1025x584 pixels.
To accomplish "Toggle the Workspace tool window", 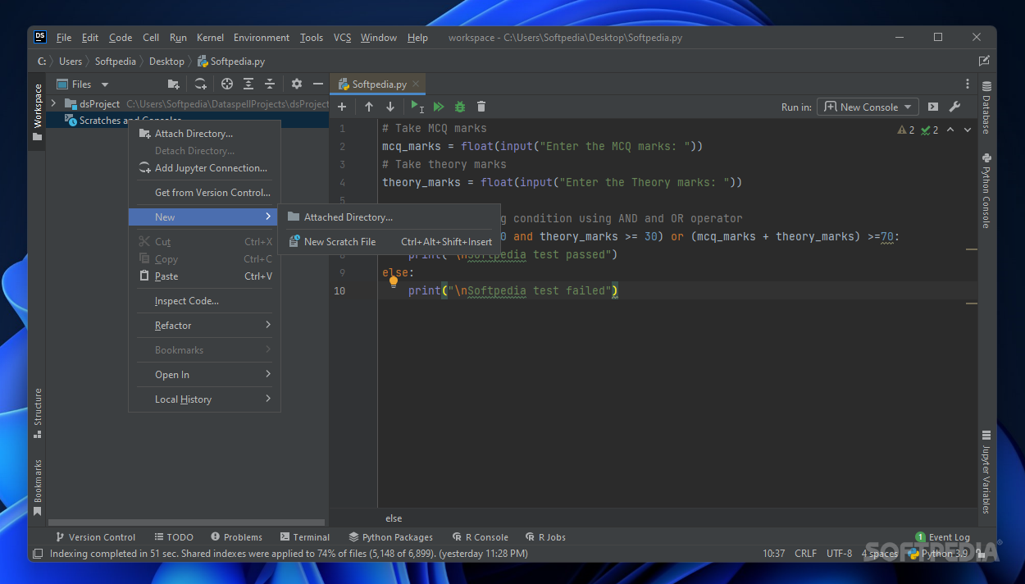I will coord(37,112).
